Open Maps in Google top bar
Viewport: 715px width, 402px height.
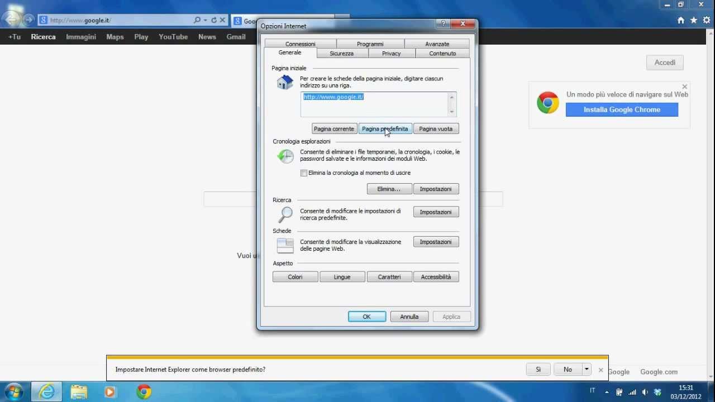pos(115,37)
